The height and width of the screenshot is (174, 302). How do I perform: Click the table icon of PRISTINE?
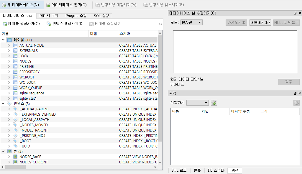(x=15, y=66)
